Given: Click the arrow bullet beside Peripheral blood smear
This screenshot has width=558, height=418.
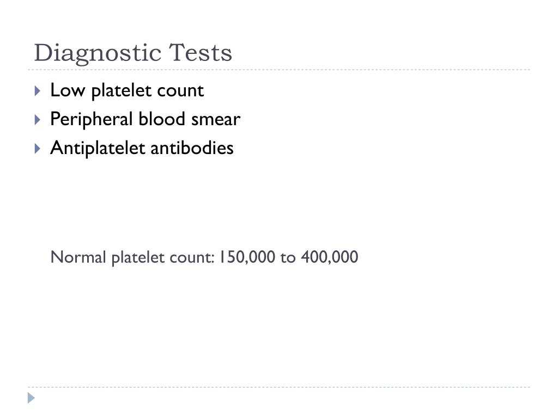Looking at the screenshot, I should click(x=38, y=119).
